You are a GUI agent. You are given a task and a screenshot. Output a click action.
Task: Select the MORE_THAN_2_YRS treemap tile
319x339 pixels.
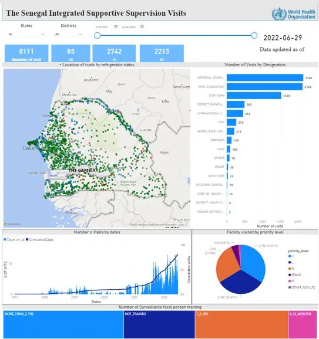pyautogui.click(x=63, y=324)
